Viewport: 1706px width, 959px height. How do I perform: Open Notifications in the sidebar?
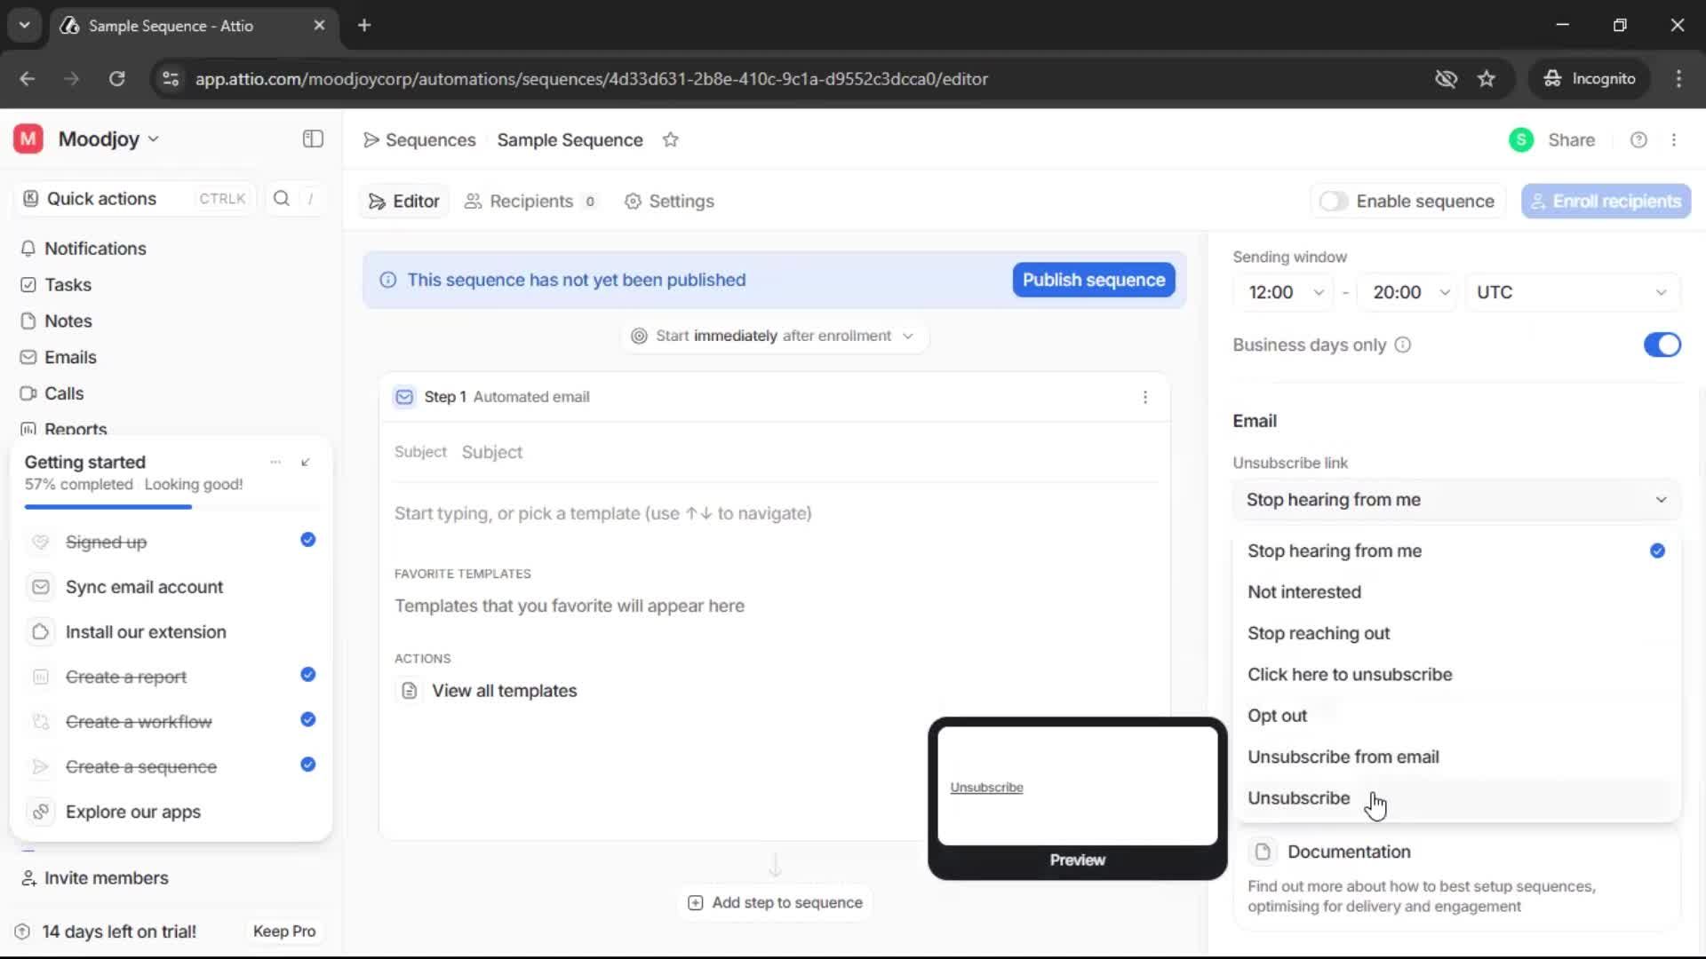pos(95,249)
